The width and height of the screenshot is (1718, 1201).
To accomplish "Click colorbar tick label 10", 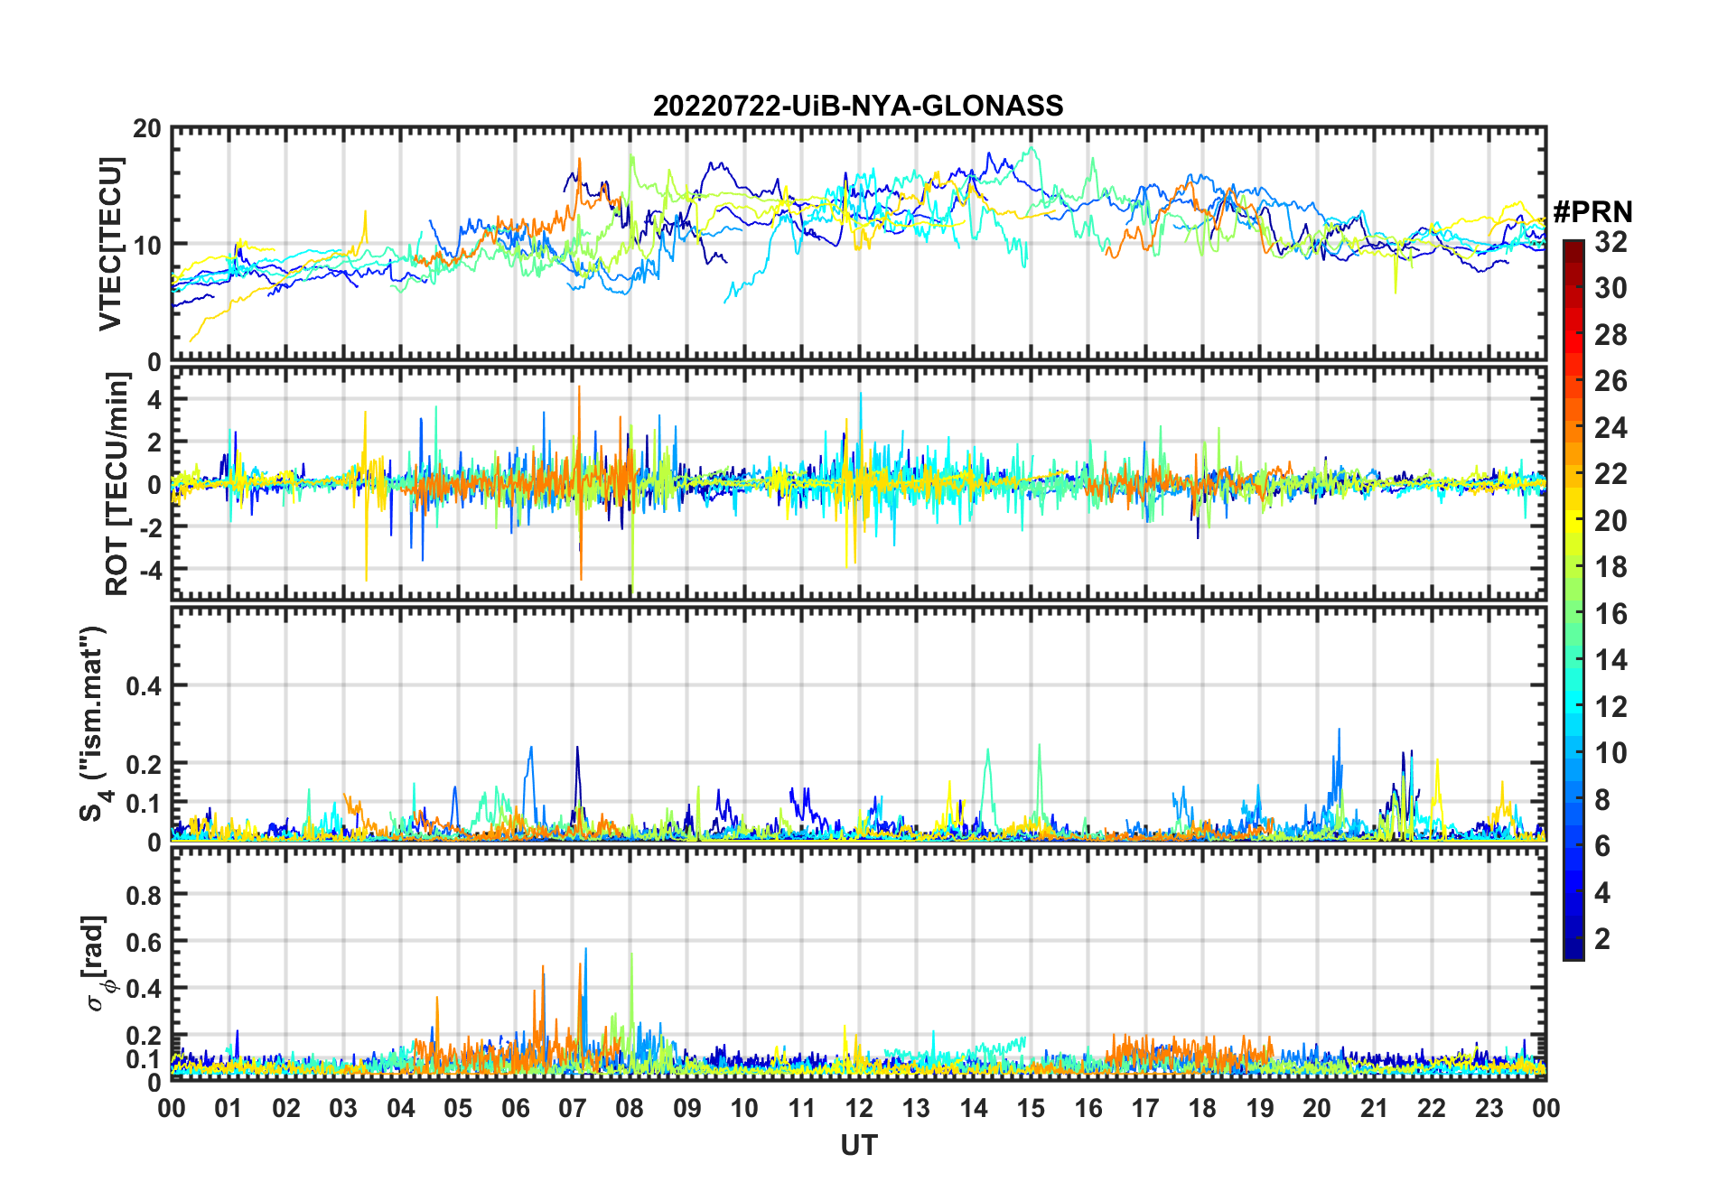I will [x=1611, y=753].
